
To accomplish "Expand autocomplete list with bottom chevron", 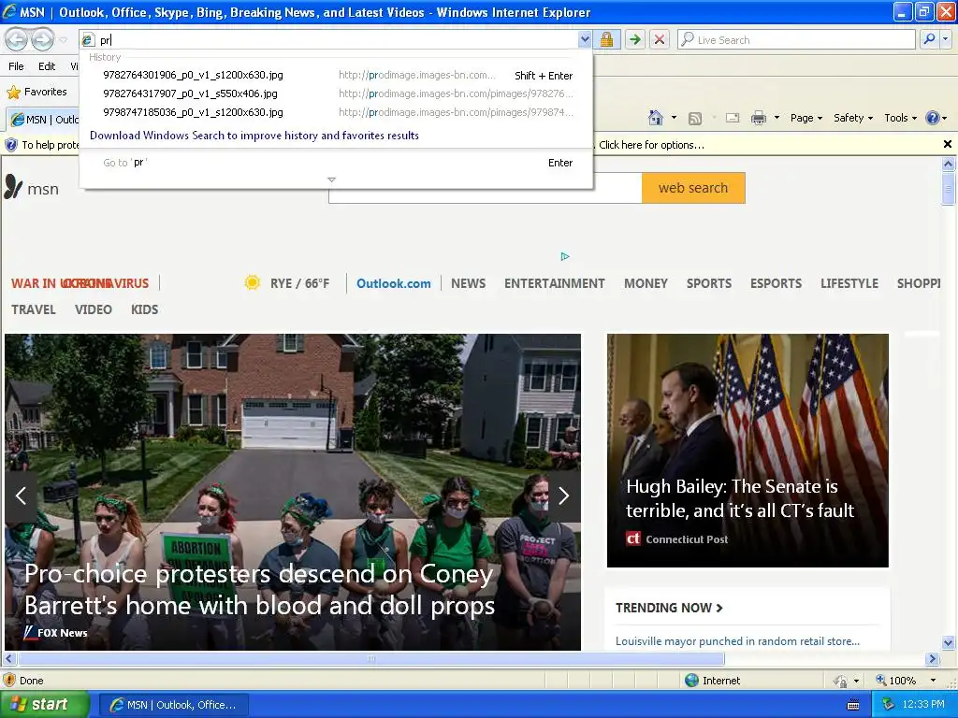I will click(x=331, y=179).
